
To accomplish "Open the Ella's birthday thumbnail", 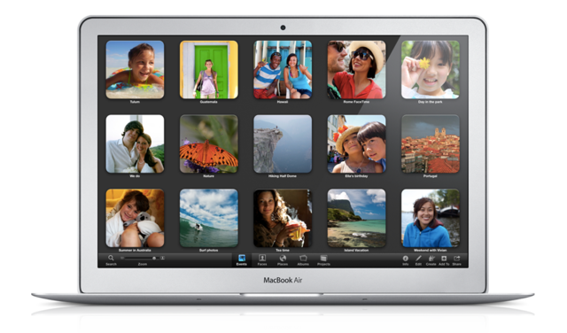I will tap(356, 143).
